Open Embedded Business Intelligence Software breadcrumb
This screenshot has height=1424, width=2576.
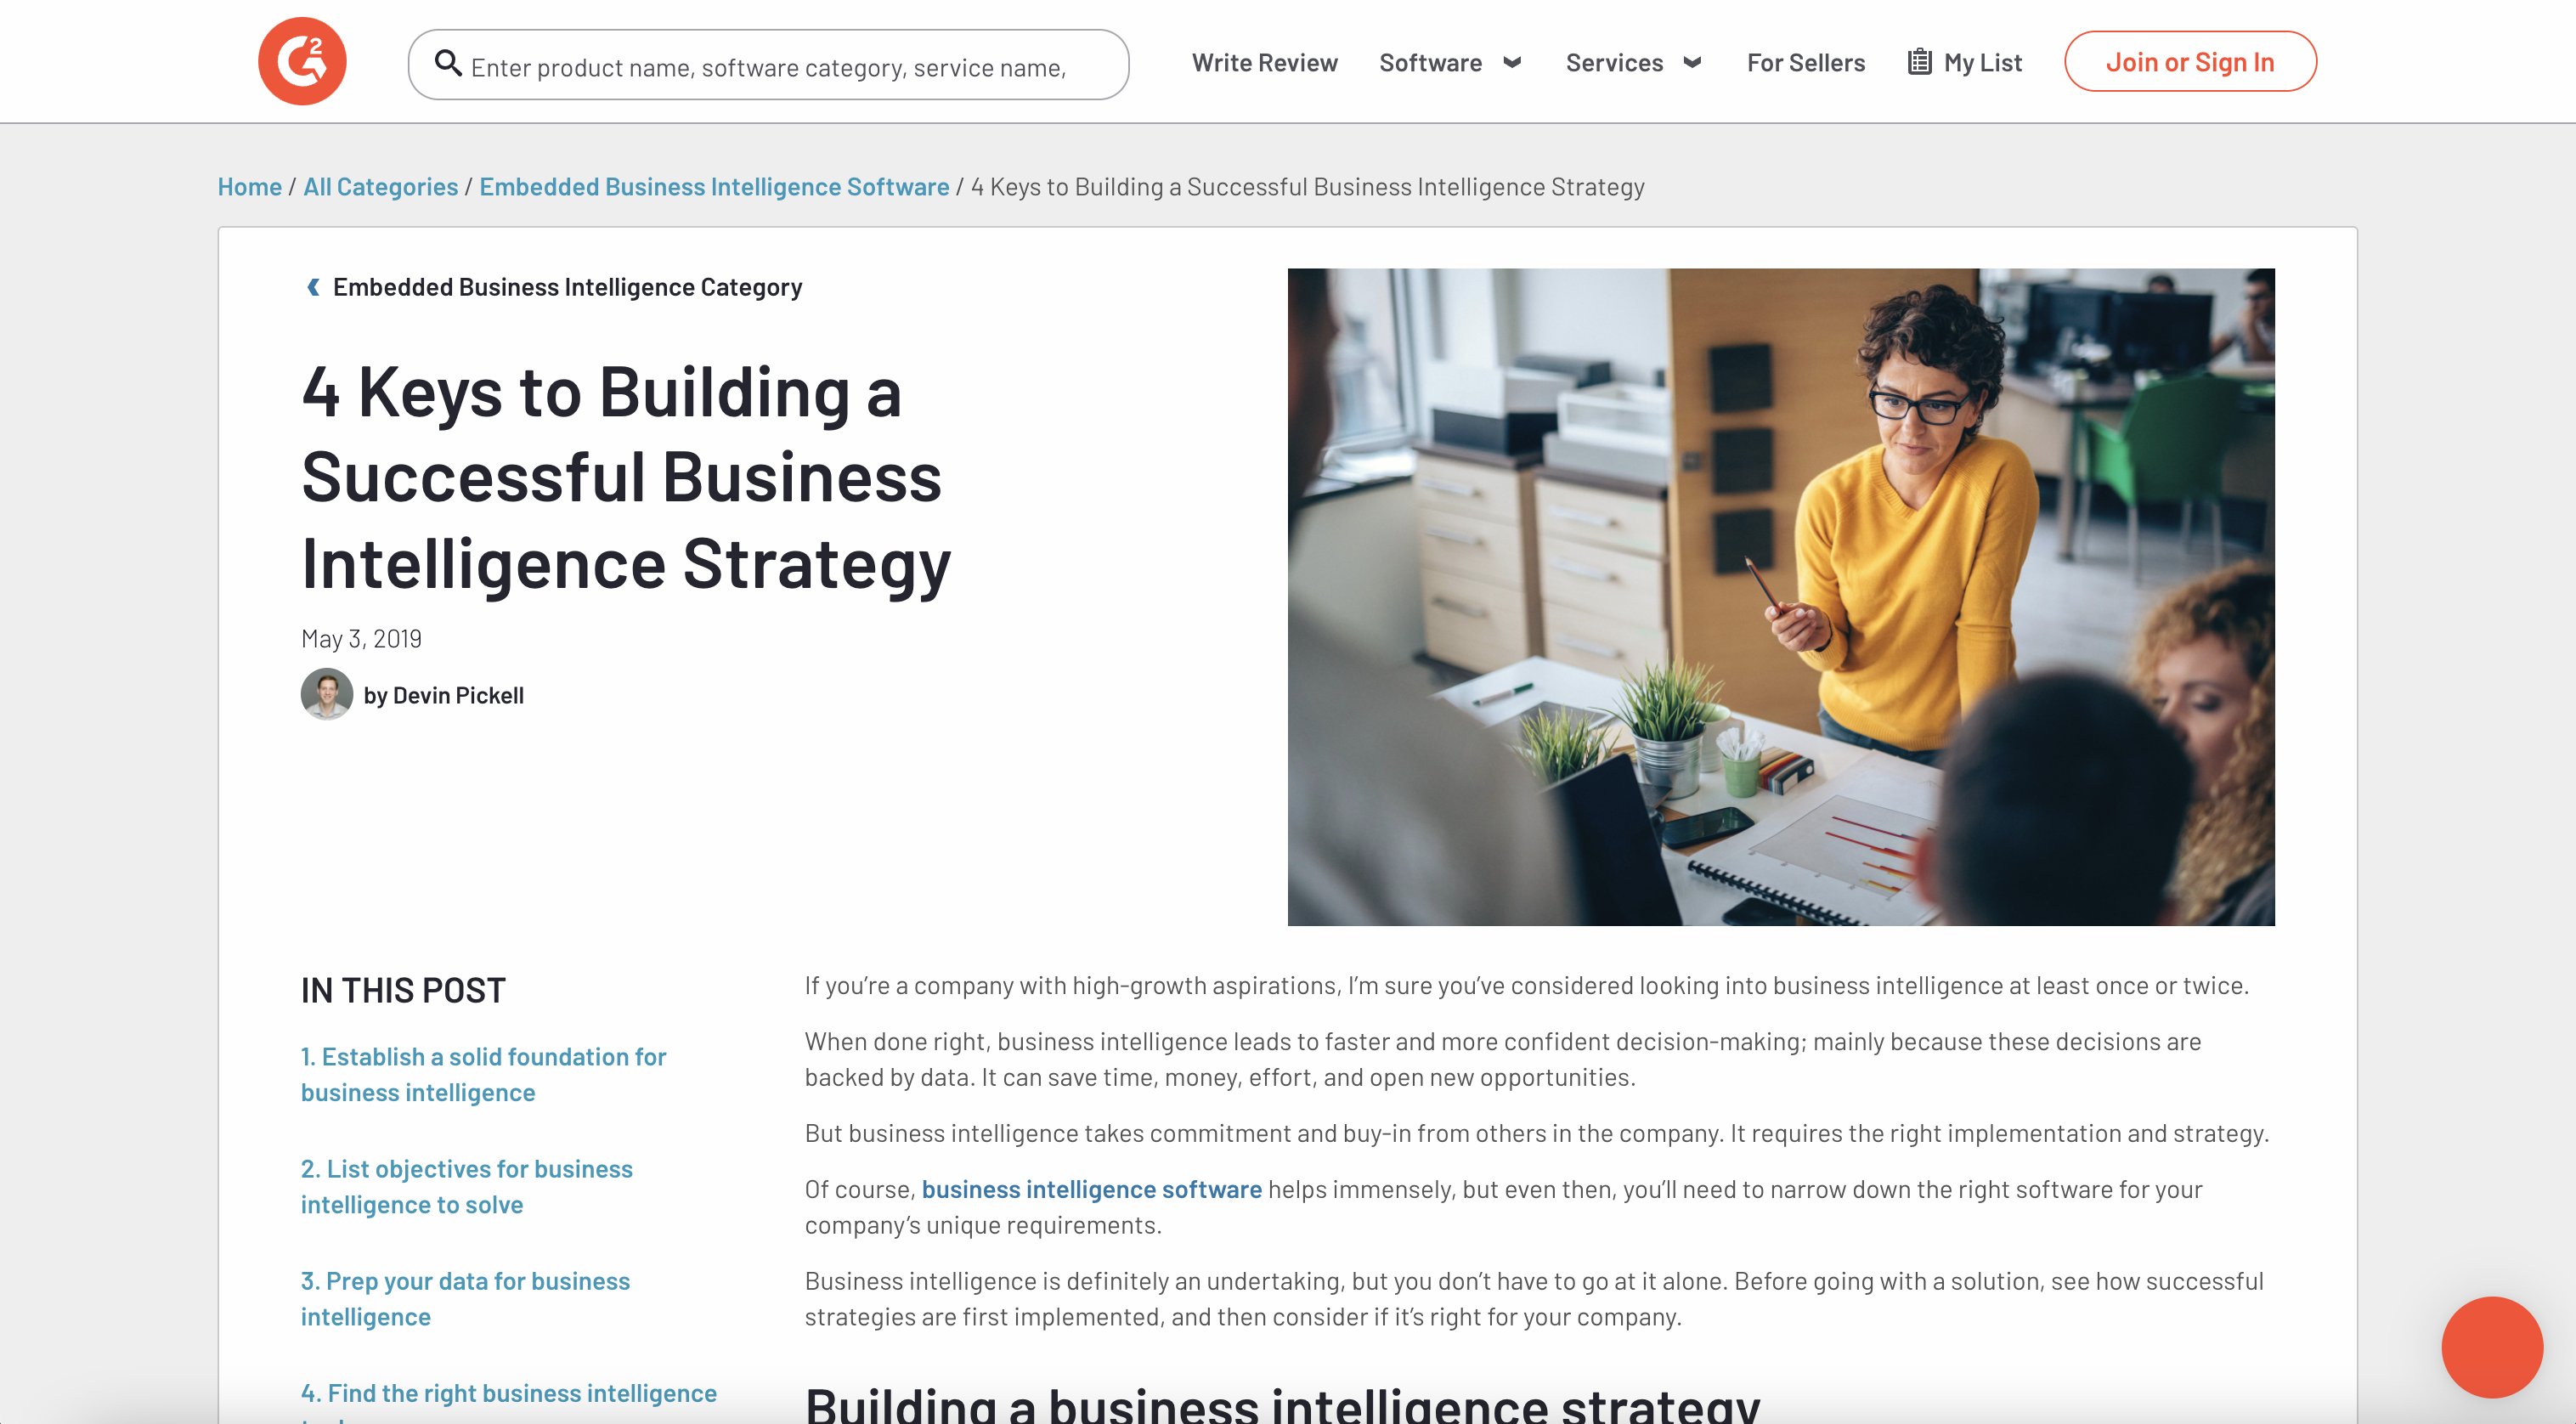point(714,187)
